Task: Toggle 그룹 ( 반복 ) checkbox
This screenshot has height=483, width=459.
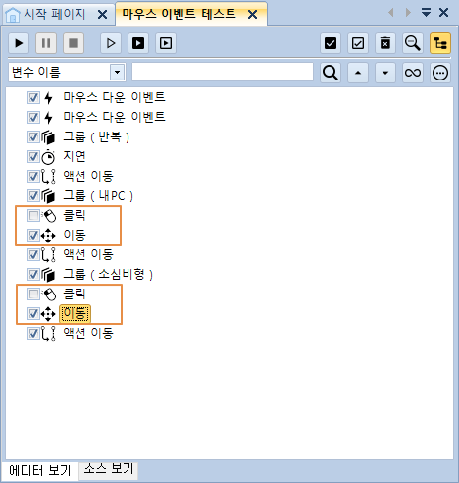Action: tap(33, 136)
